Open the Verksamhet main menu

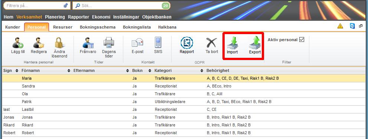pos(29,17)
